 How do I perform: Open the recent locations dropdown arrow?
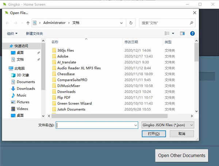(22, 23)
